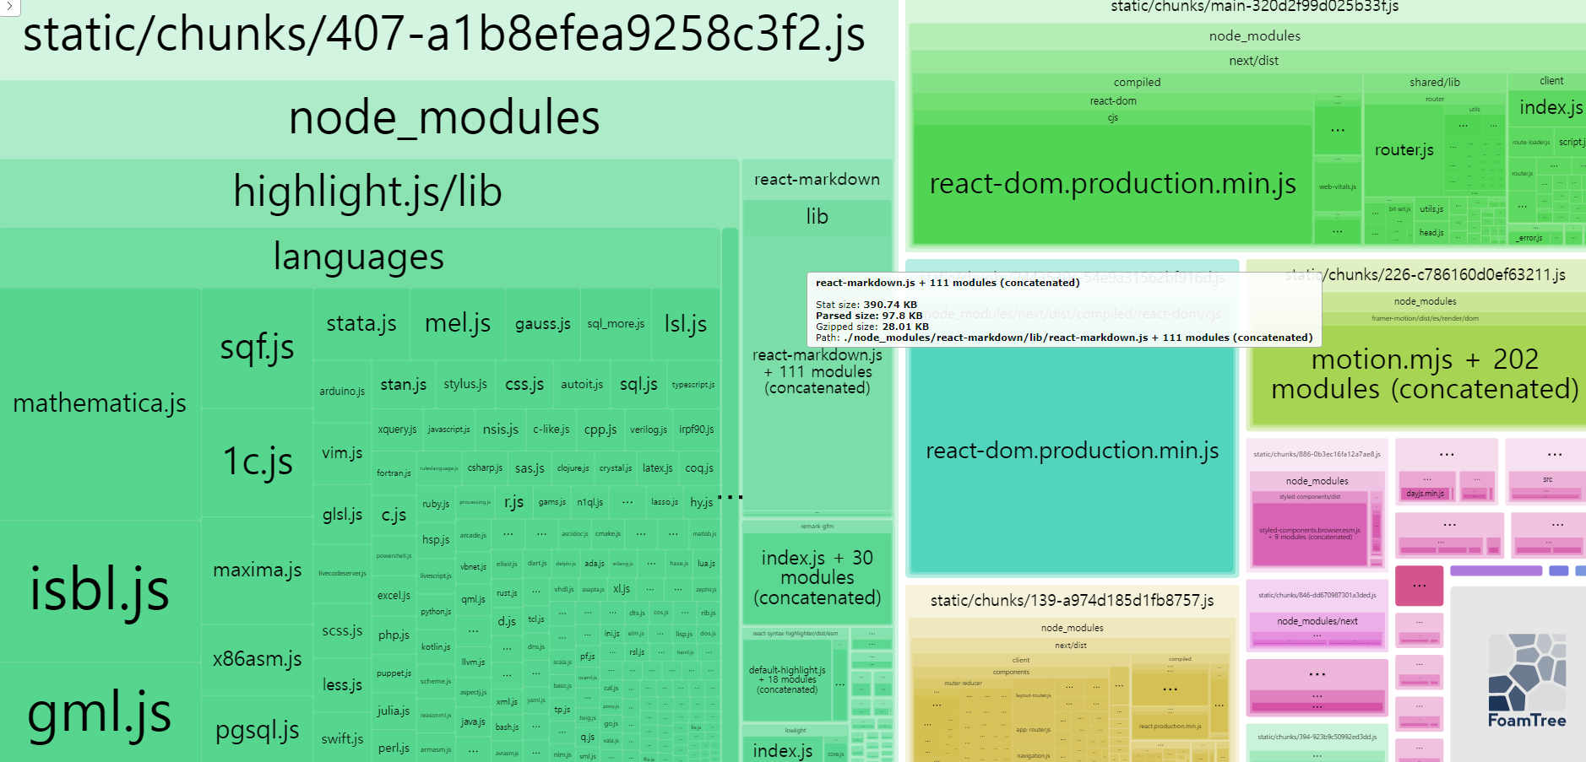Click the gml.js module cell
The height and width of the screenshot is (762, 1586).
[100, 711]
